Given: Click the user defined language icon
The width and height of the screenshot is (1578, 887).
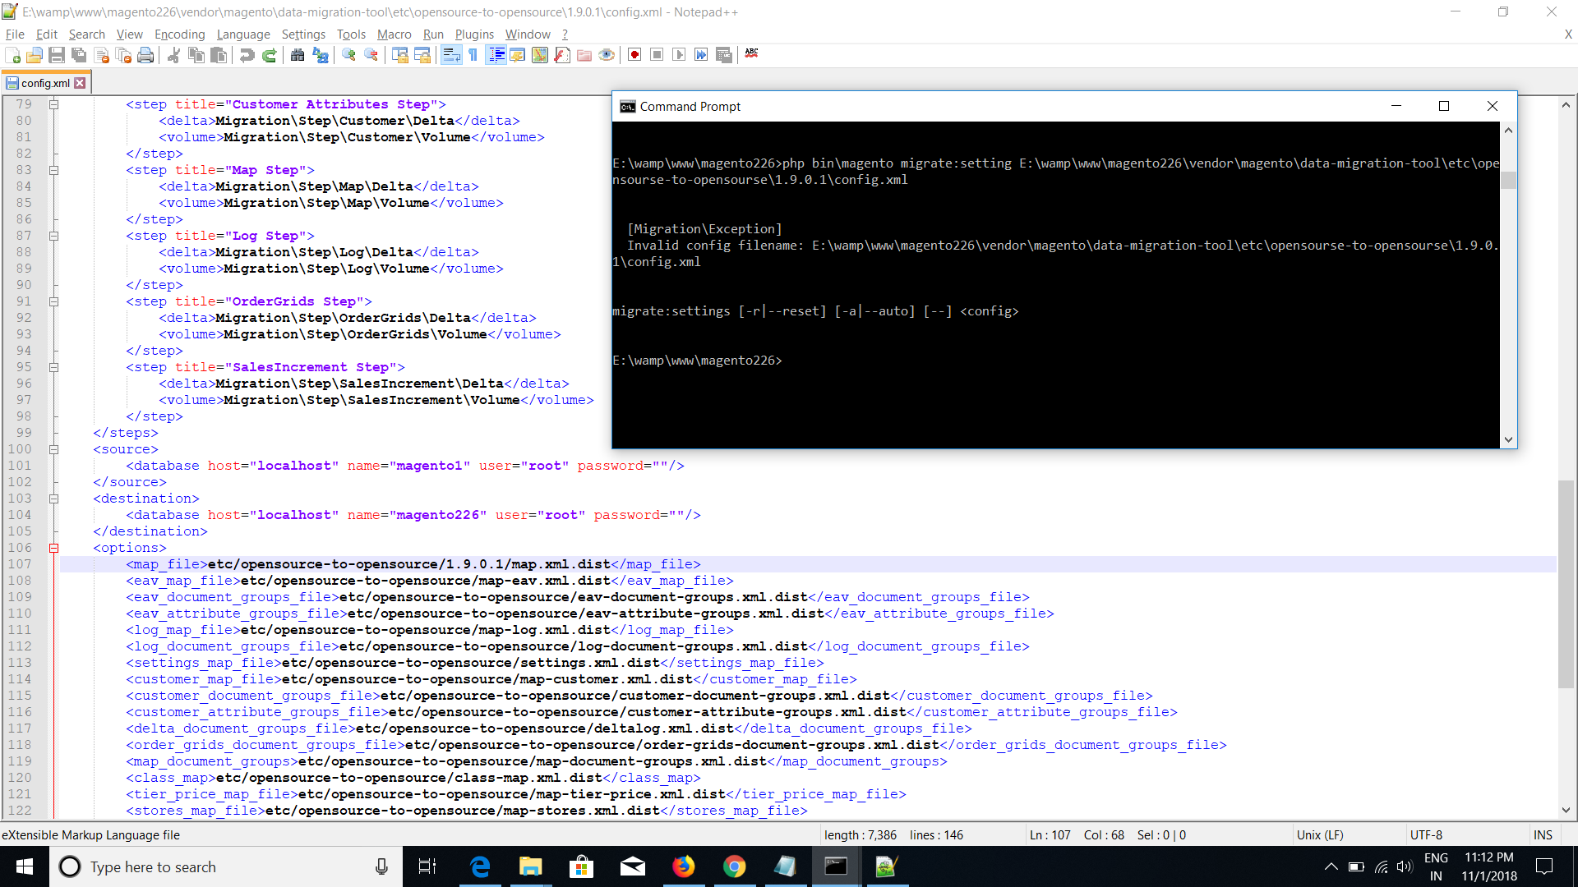Looking at the screenshot, I should 517,55.
